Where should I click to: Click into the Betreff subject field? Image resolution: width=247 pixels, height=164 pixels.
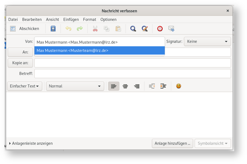click(132, 74)
